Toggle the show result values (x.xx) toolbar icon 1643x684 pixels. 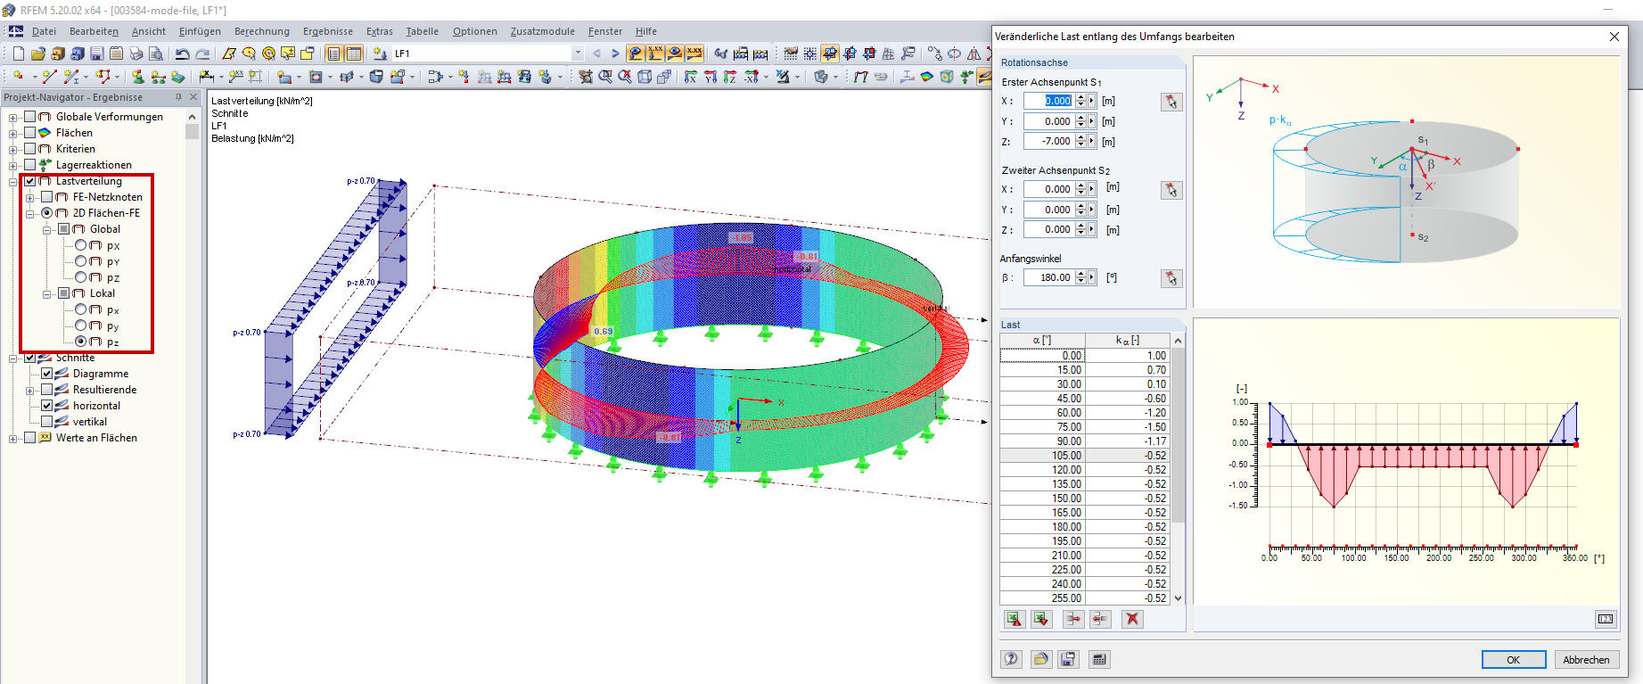click(694, 54)
